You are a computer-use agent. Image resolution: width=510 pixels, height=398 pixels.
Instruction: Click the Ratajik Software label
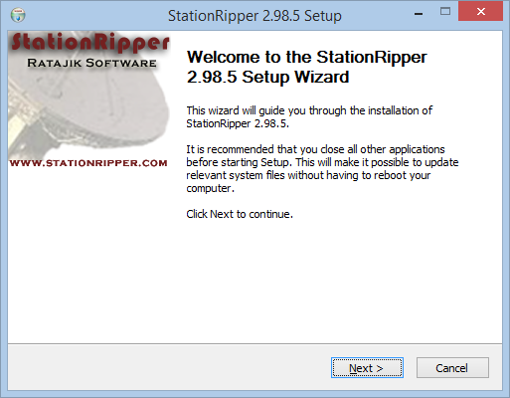[91, 63]
